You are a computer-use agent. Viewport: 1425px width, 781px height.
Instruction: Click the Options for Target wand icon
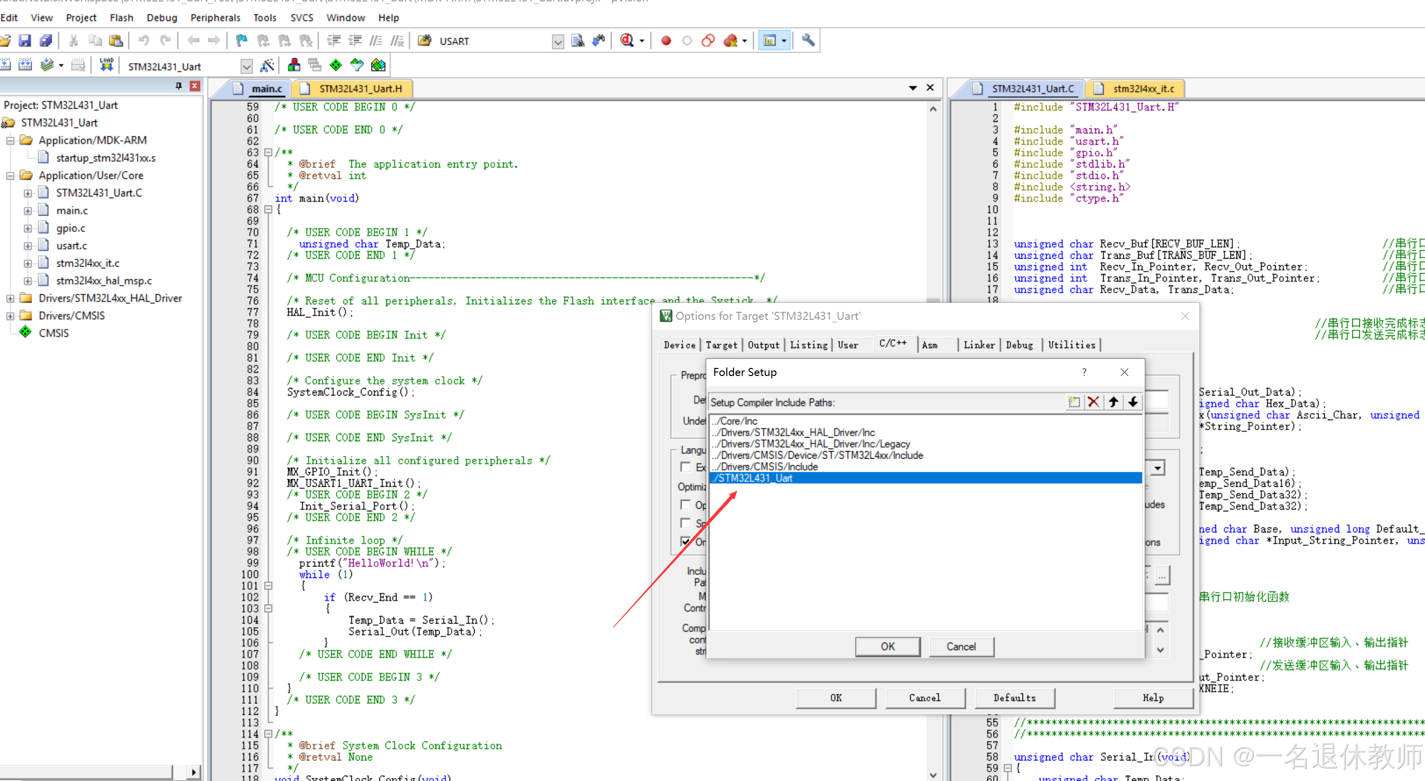click(267, 66)
